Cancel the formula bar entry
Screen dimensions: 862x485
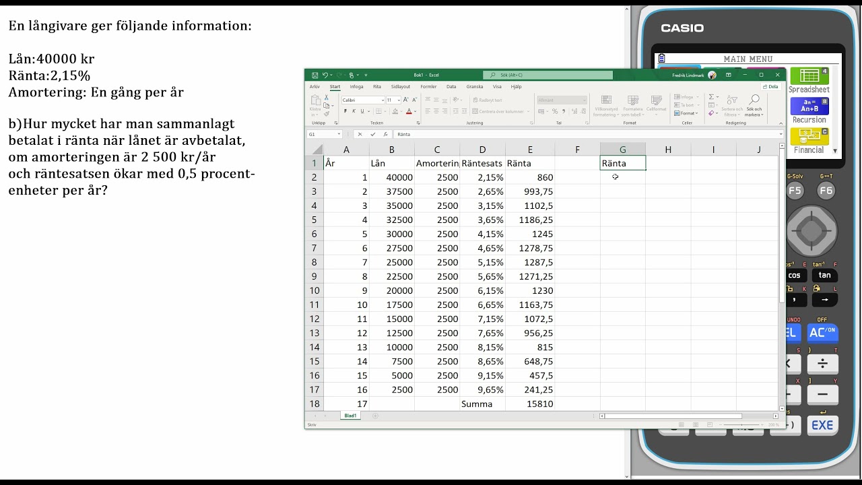(x=360, y=134)
